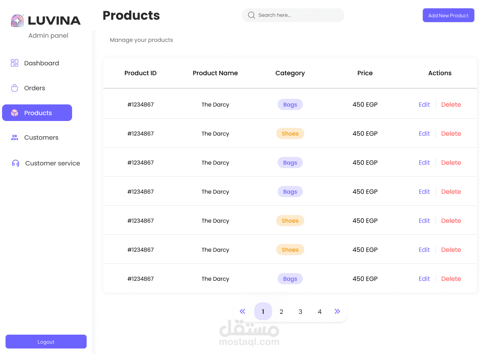Screen dimensions: 499x354
Task: Click the Customers people icon
Action: [x=15, y=138]
